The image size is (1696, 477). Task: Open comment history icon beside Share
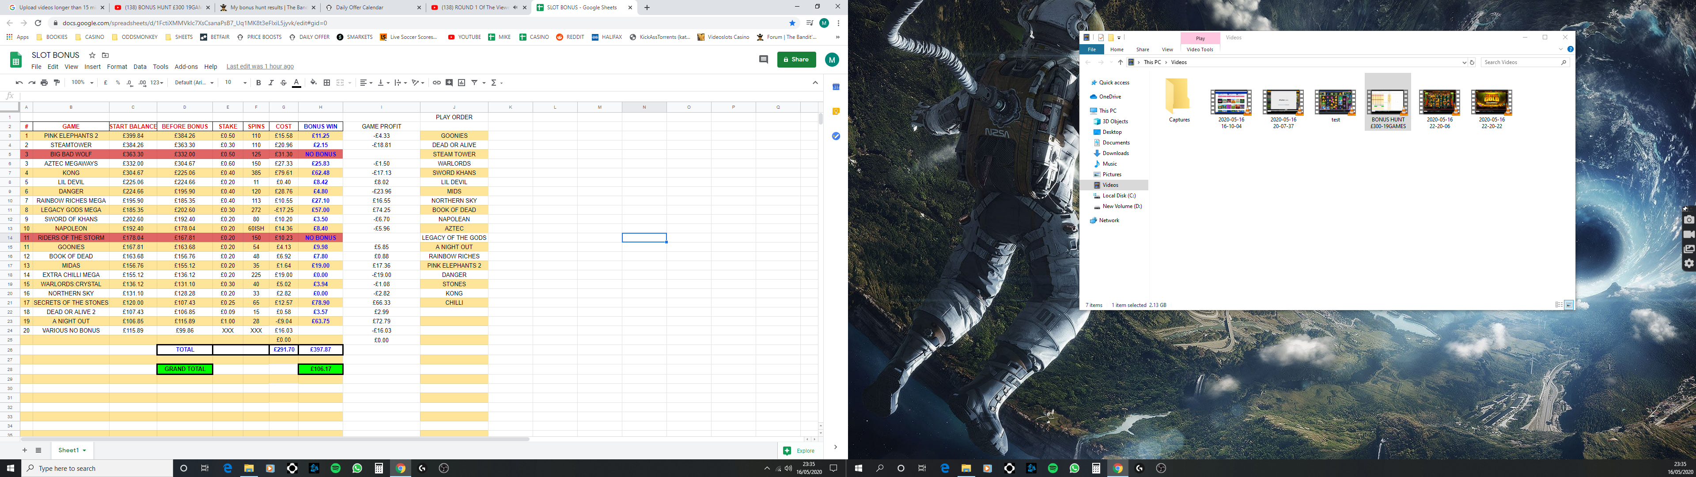[x=764, y=59]
